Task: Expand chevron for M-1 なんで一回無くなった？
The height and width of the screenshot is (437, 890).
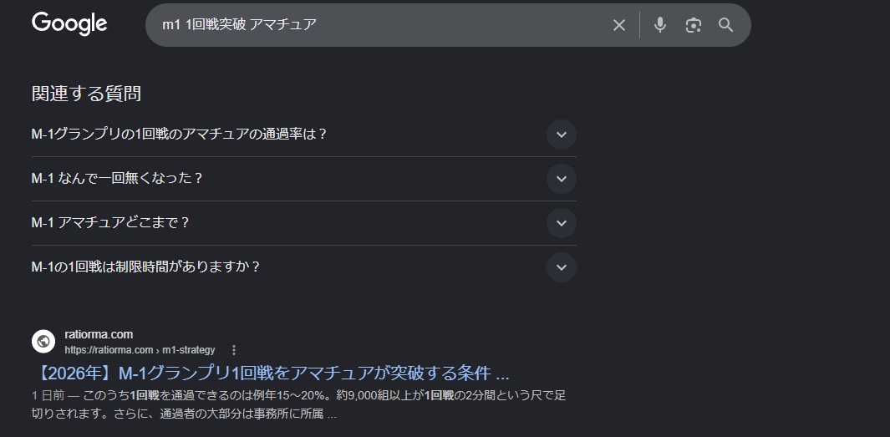Action: 562,179
